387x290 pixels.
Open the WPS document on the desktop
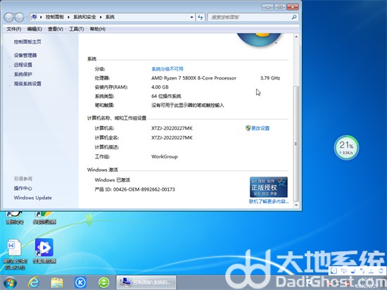point(14,253)
